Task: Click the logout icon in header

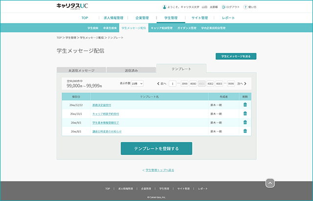Action: (224, 7)
